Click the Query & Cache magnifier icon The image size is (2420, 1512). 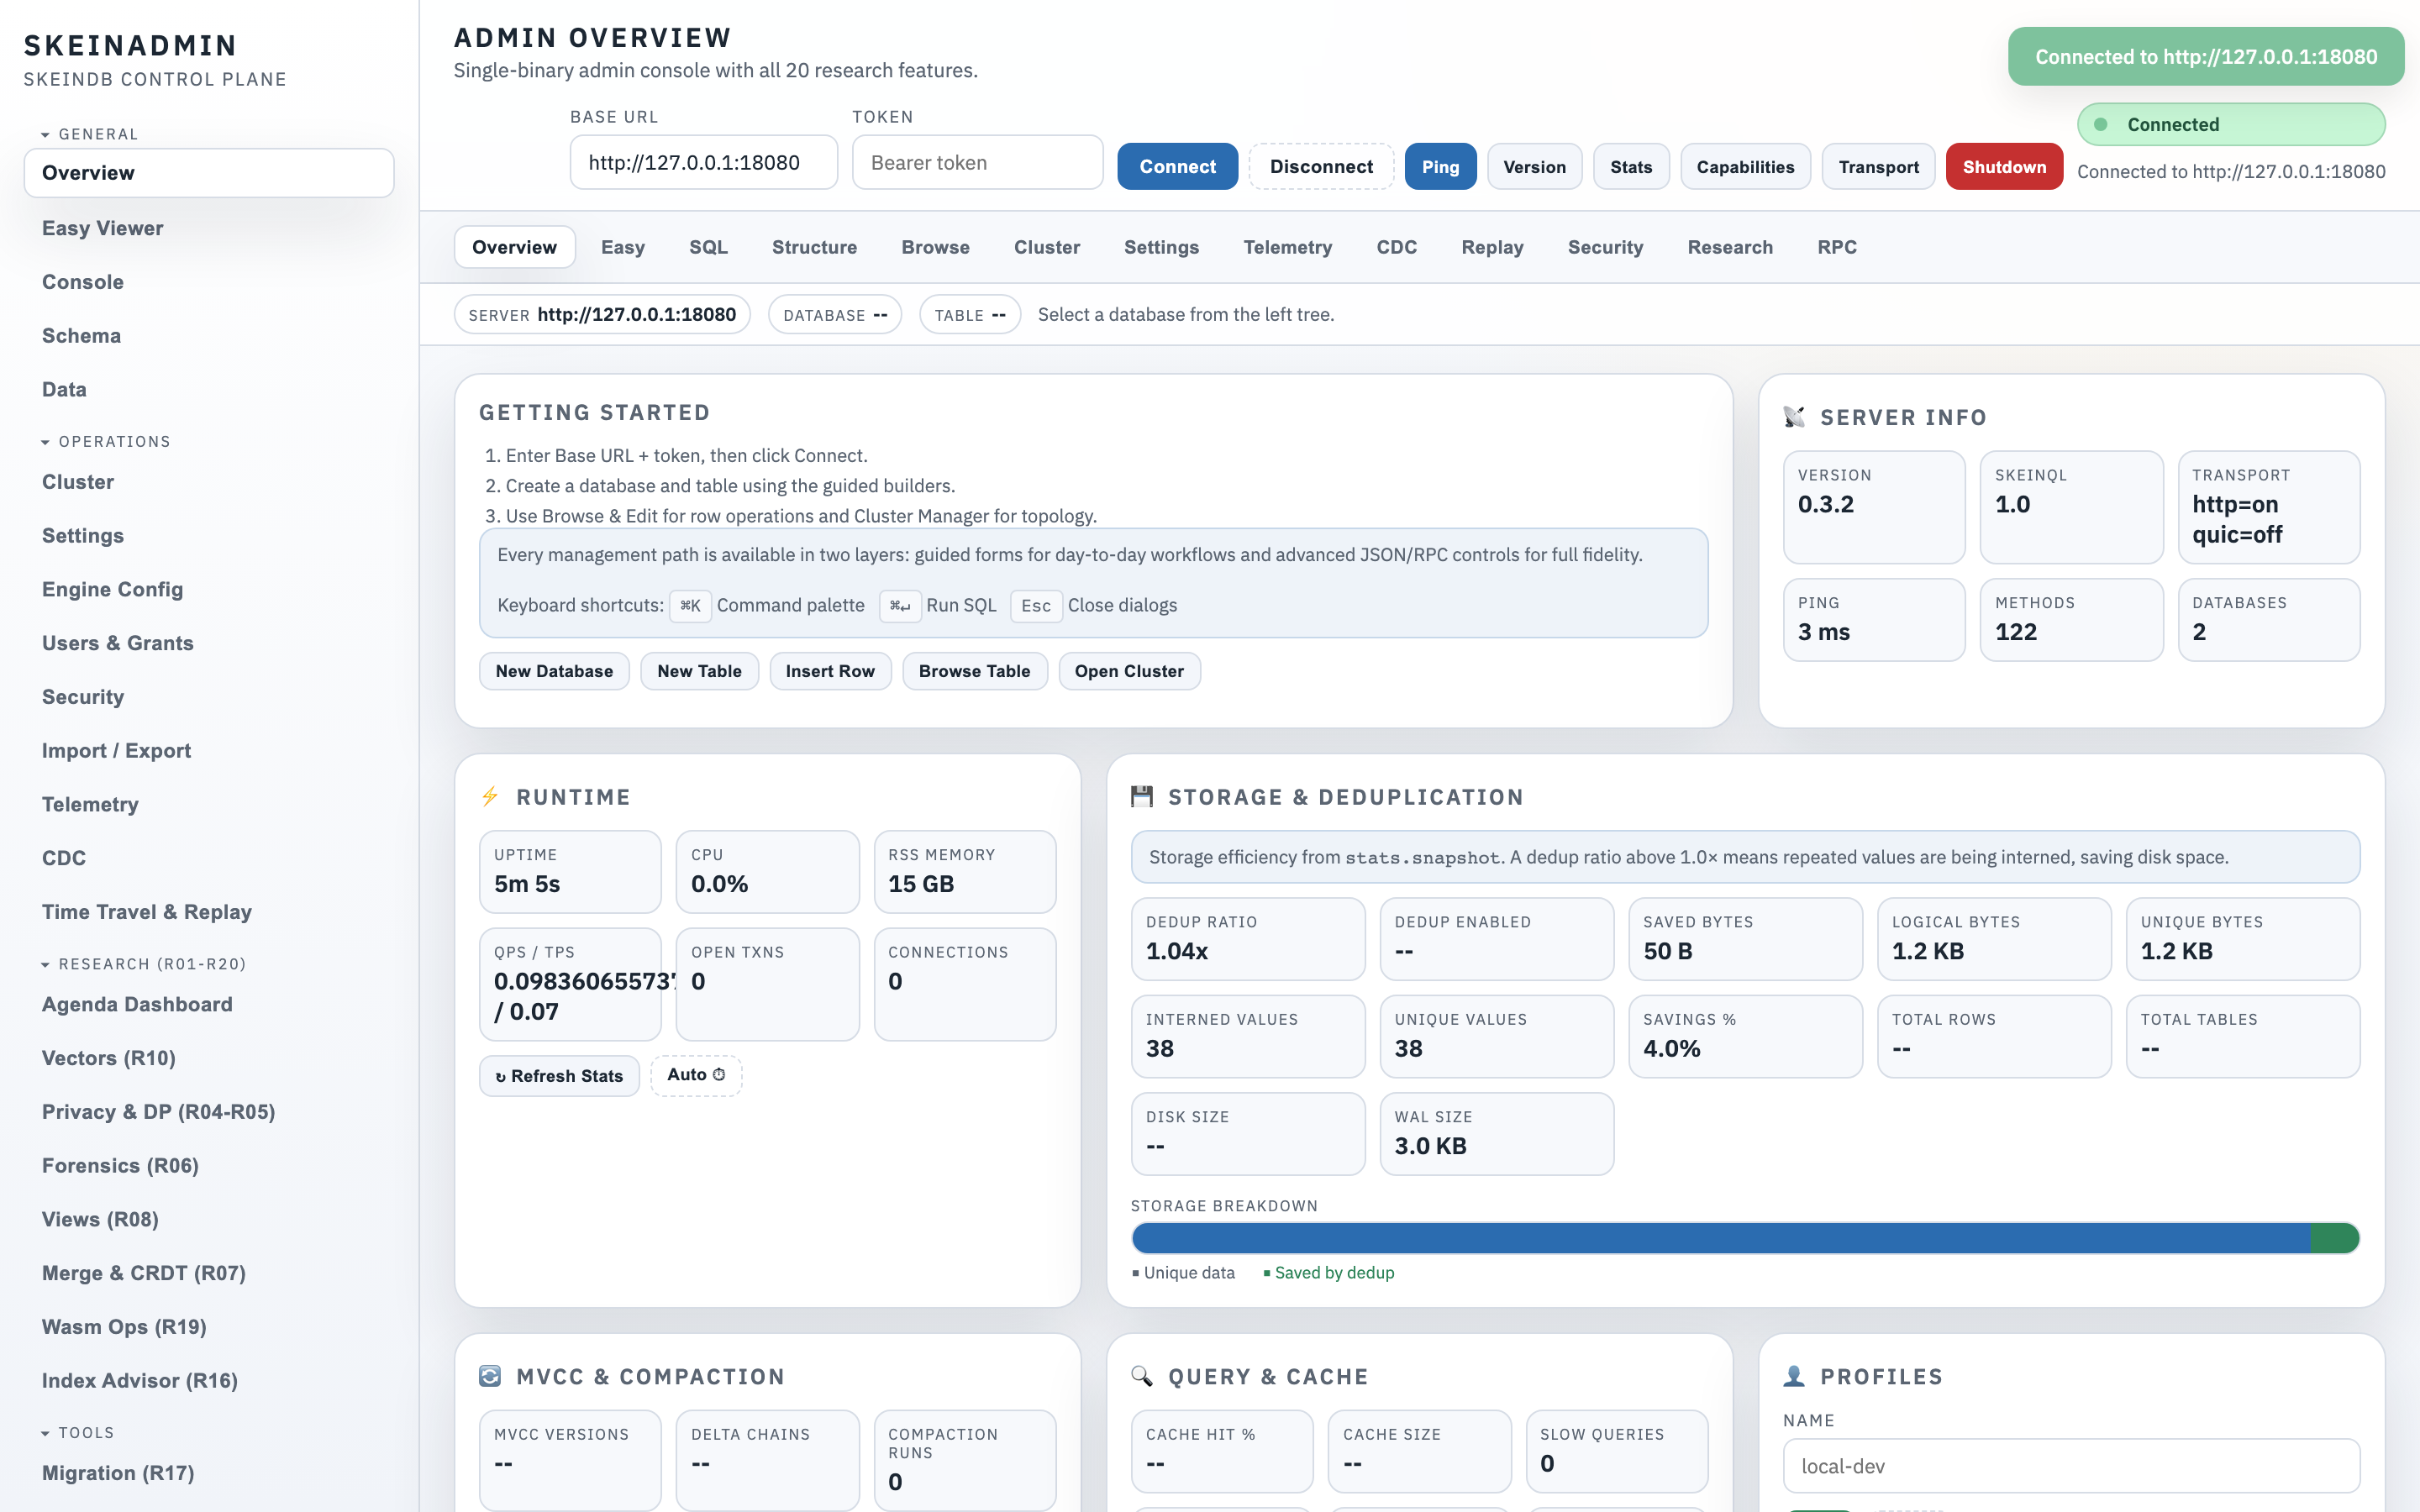(1142, 1376)
